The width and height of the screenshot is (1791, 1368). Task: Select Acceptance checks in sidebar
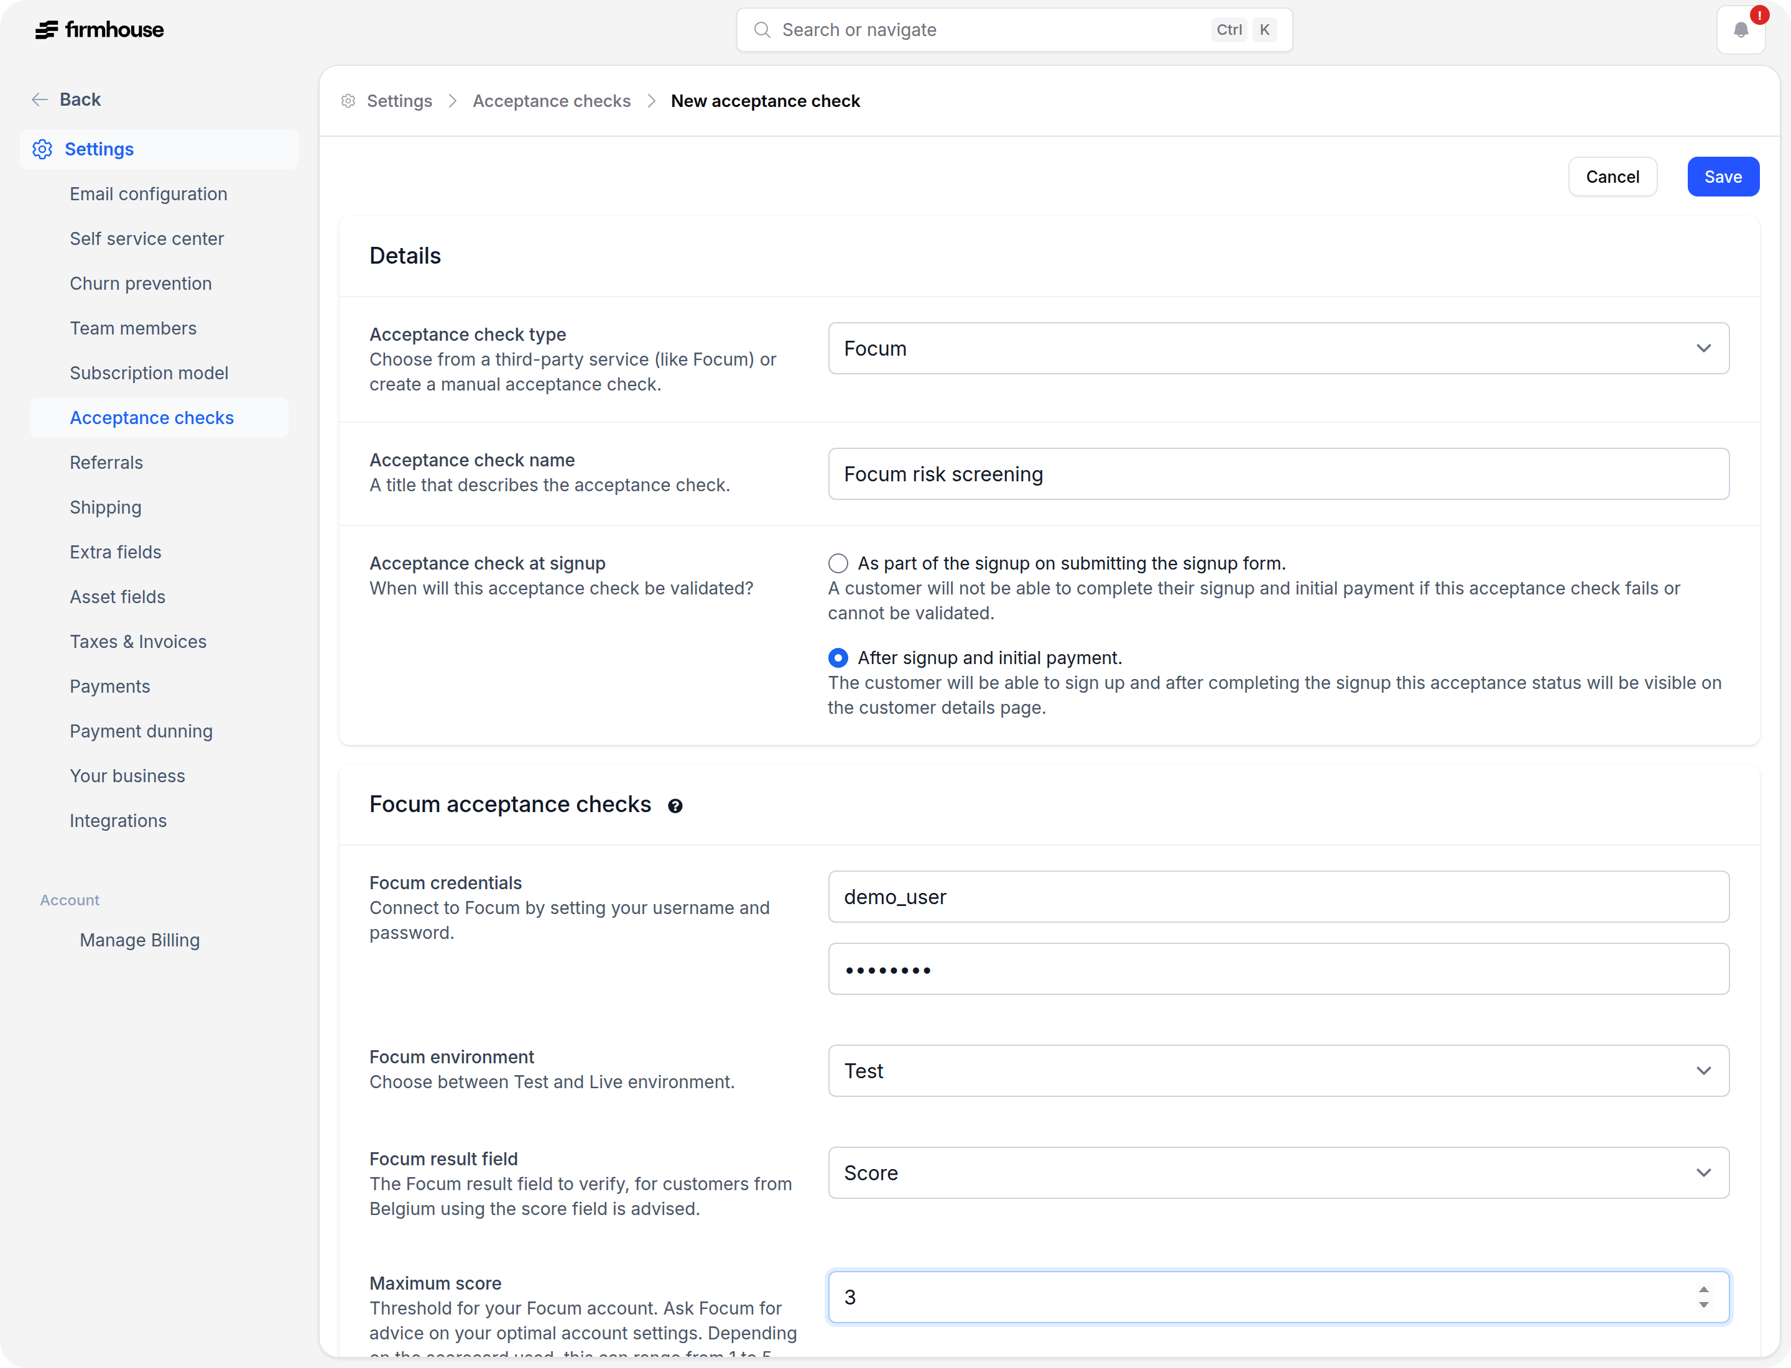pyautogui.click(x=159, y=418)
